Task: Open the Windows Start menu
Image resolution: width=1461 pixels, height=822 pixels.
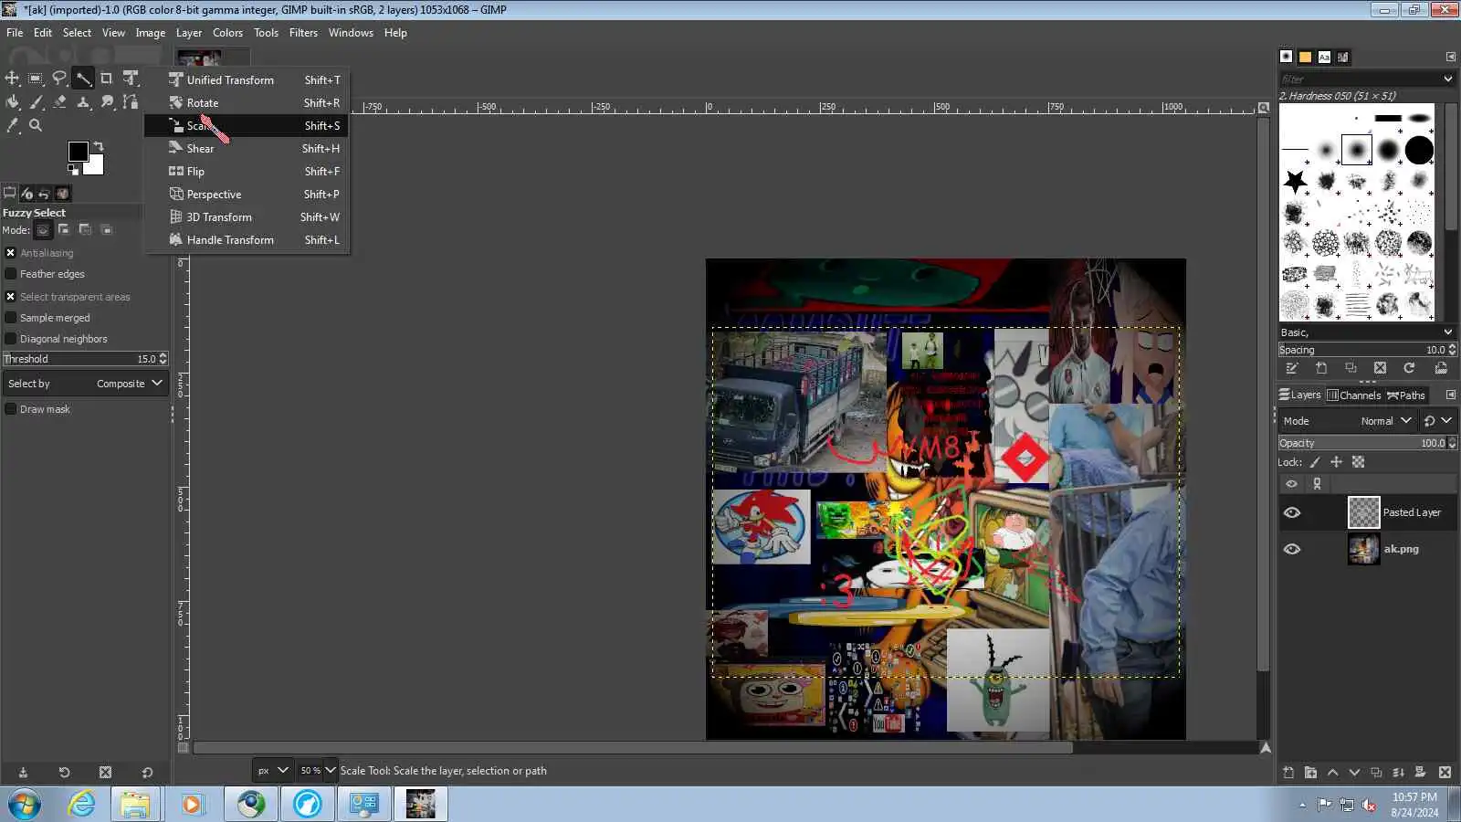Action: coord(25,805)
